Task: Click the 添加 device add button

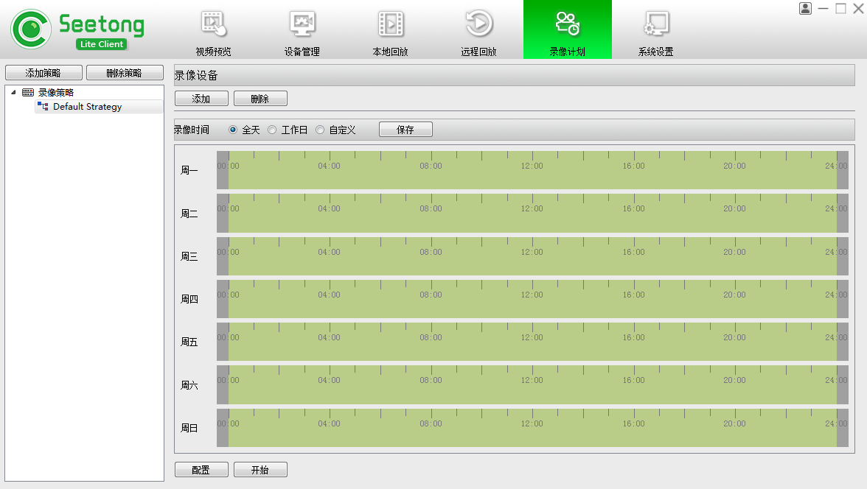Action: point(201,98)
